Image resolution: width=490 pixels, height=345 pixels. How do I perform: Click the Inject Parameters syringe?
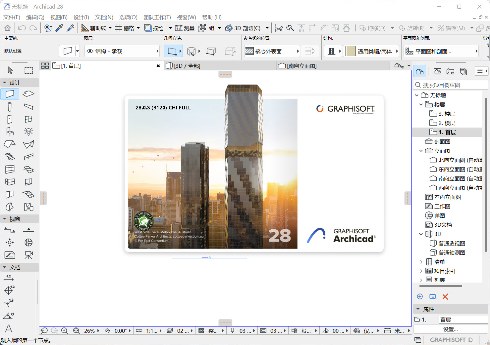tap(71, 28)
